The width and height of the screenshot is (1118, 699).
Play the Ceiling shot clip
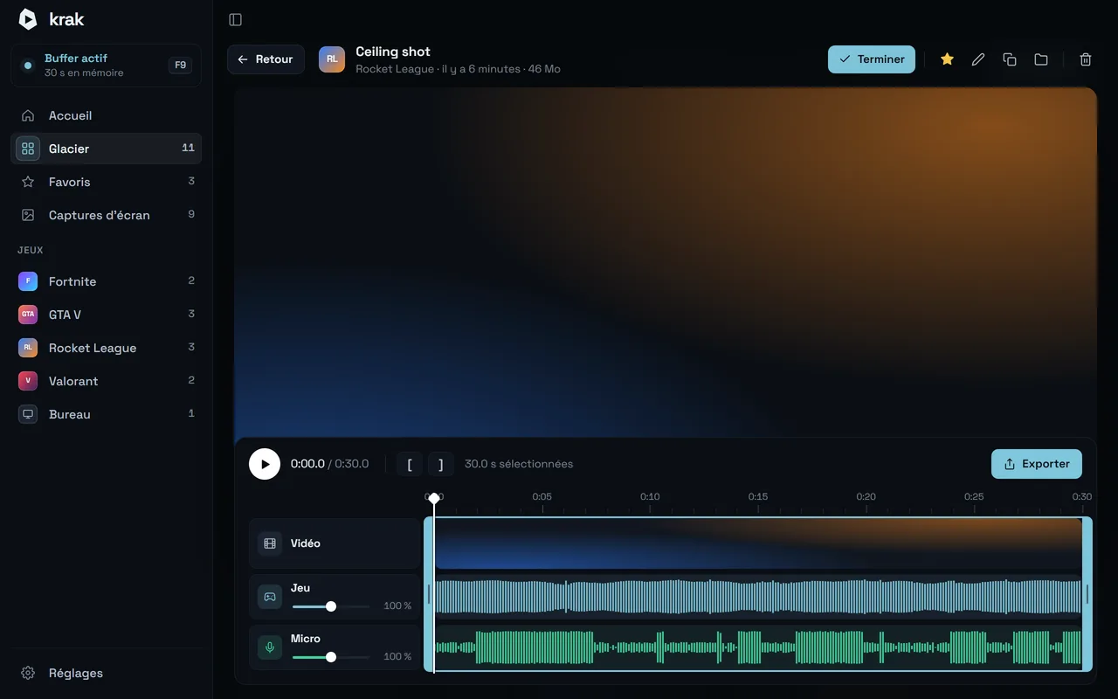click(x=265, y=464)
